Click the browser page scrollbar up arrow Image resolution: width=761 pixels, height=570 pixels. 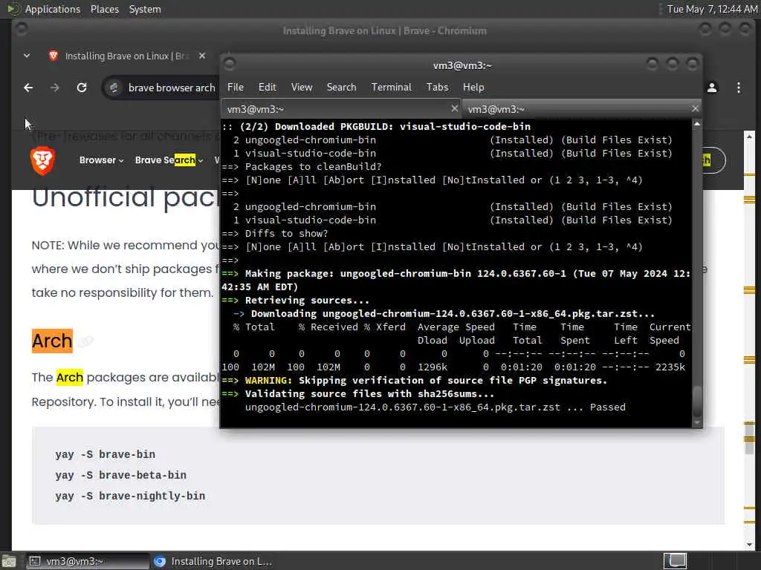(x=749, y=137)
